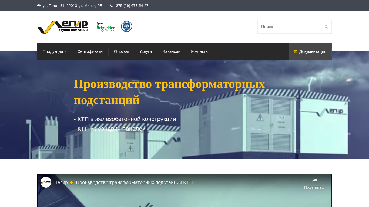
Task: Click text КТП из сэндвич-панелей
Action: point(110,129)
